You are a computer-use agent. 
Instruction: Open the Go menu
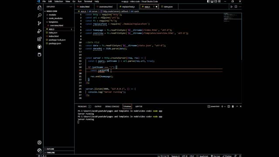(x=74, y=1)
